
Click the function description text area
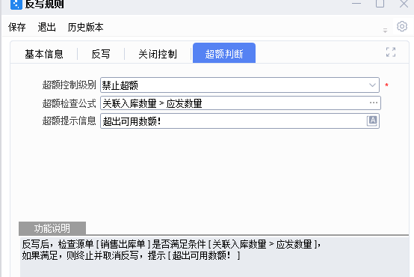[214, 257]
